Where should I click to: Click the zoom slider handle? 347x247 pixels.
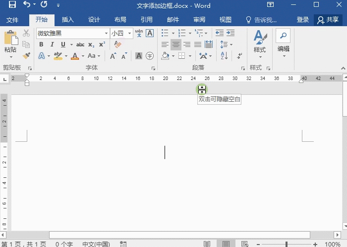[x=287, y=244]
